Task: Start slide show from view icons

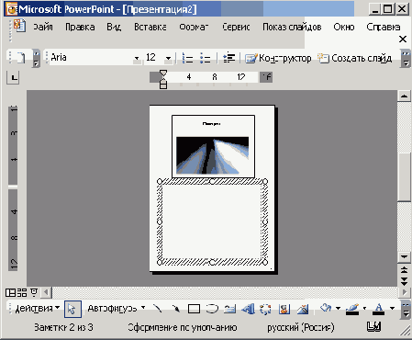Action: coord(34,292)
